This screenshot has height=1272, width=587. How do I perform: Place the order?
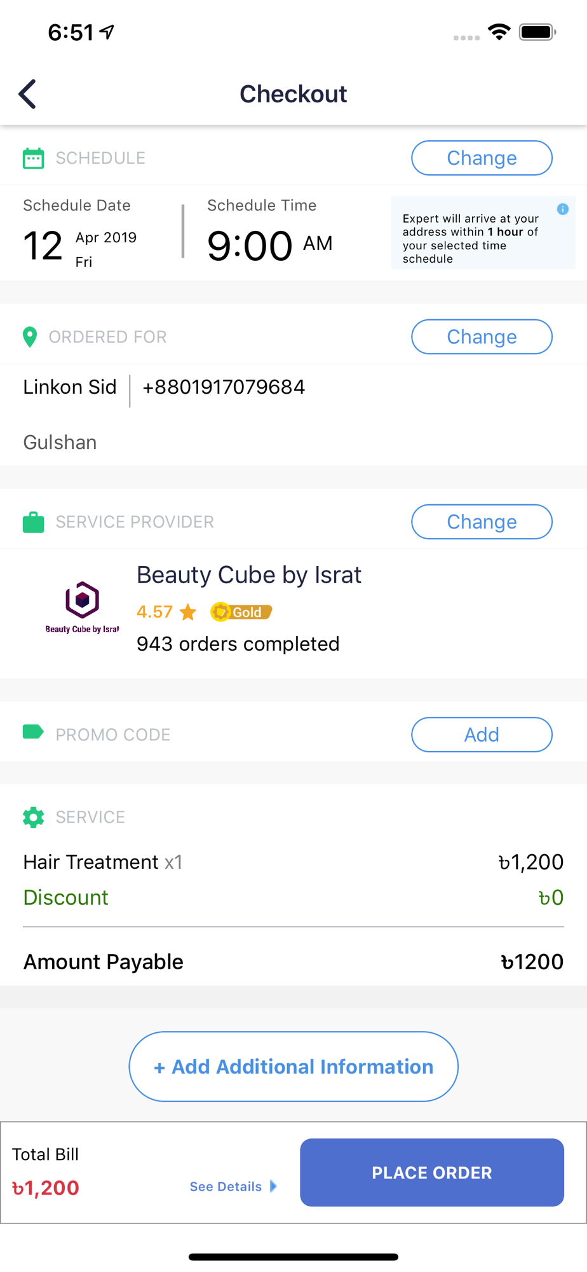coord(432,1172)
